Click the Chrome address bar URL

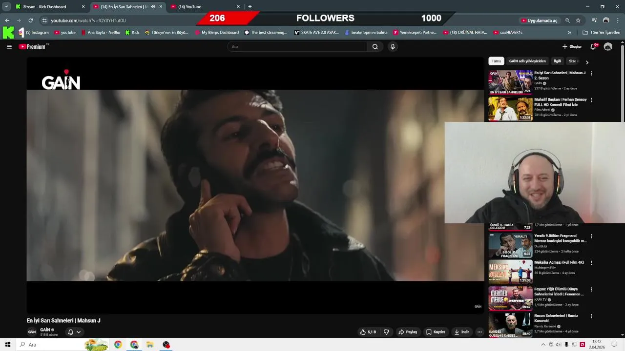point(88,20)
